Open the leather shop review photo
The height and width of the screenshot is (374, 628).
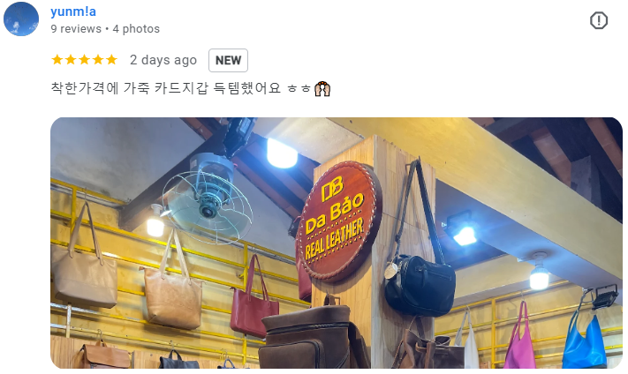pos(337,243)
